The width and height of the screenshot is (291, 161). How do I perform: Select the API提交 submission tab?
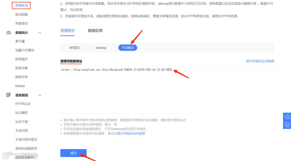75,48
